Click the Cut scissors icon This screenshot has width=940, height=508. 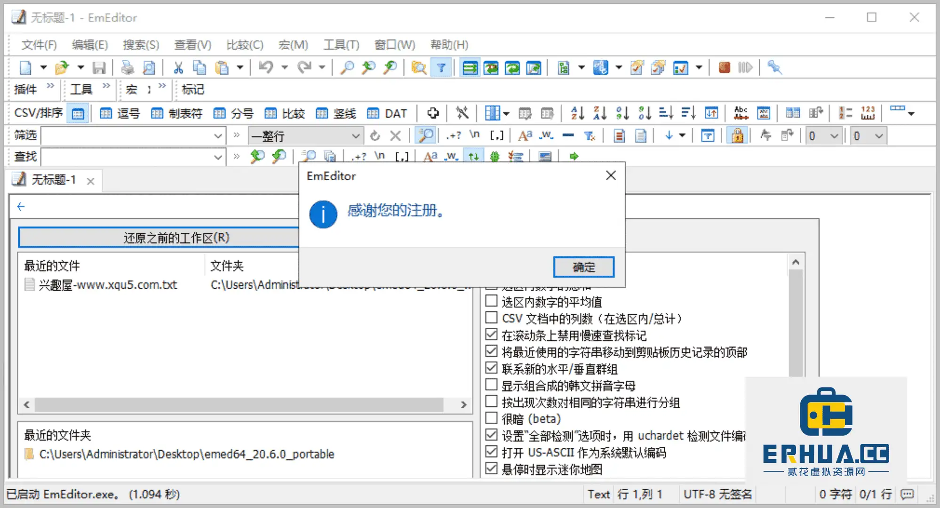point(178,68)
